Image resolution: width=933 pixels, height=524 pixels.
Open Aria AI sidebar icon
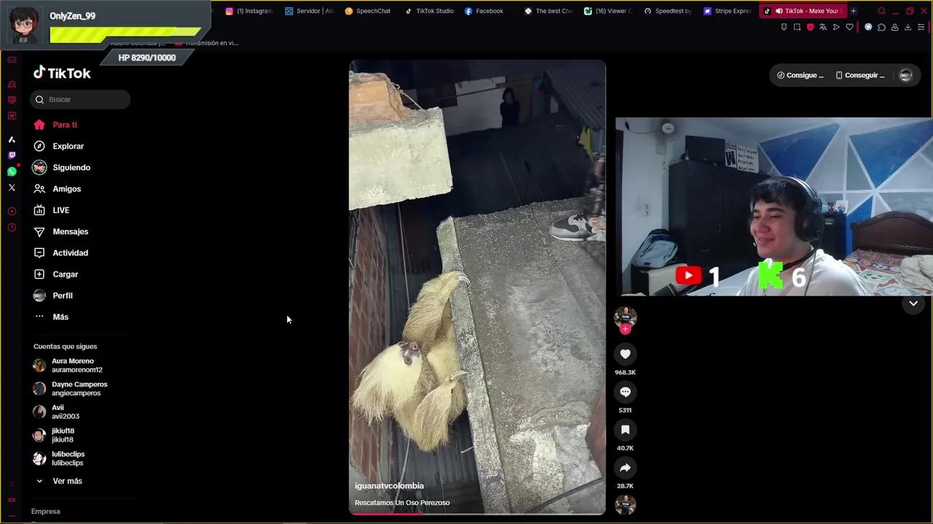click(x=12, y=139)
